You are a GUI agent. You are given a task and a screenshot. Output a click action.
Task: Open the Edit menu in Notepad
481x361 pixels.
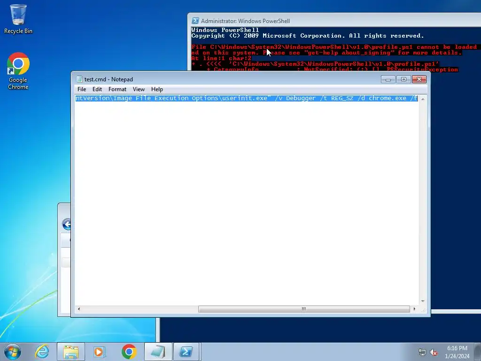click(97, 89)
